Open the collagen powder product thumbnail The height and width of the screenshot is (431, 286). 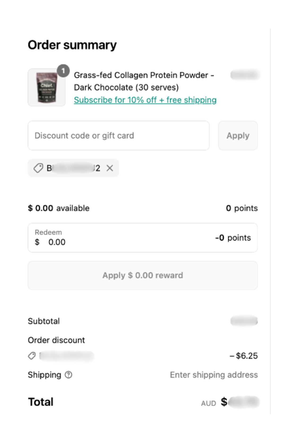(47, 88)
